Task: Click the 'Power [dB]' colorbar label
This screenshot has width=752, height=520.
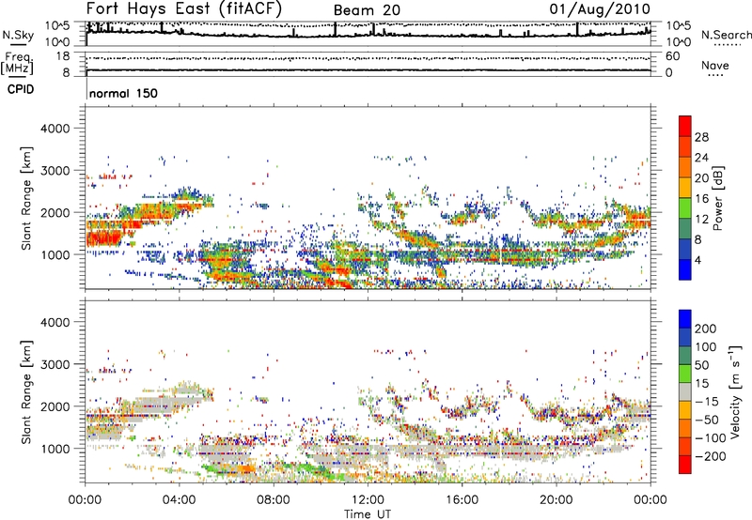Action: click(x=717, y=198)
